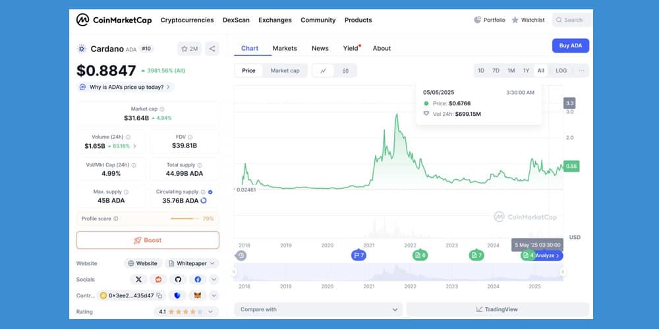Click the 2021 flag event marker on timeline
The image size is (659, 329).
tap(358, 255)
